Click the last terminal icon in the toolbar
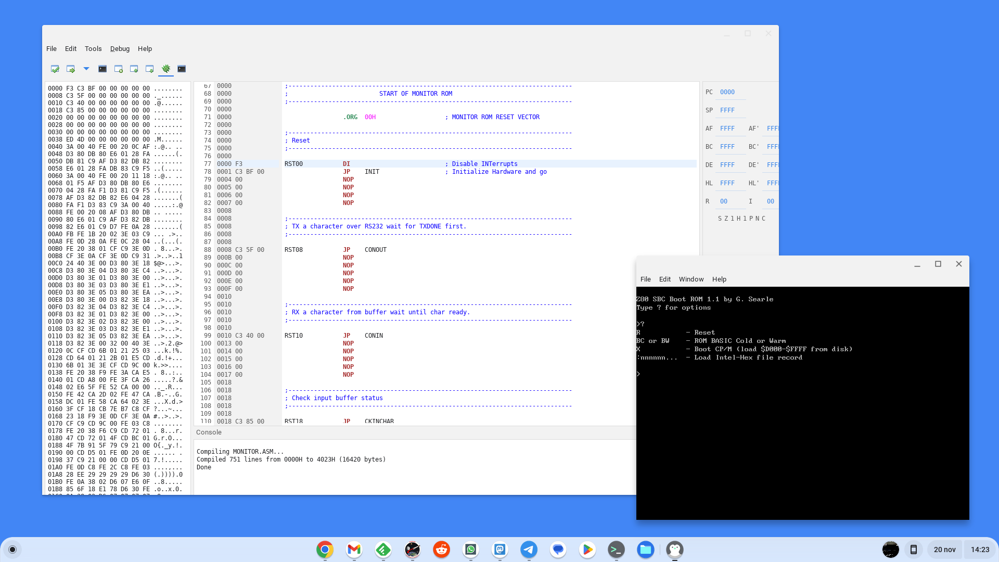This screenshot has width=999, height=562. [182, 69]
